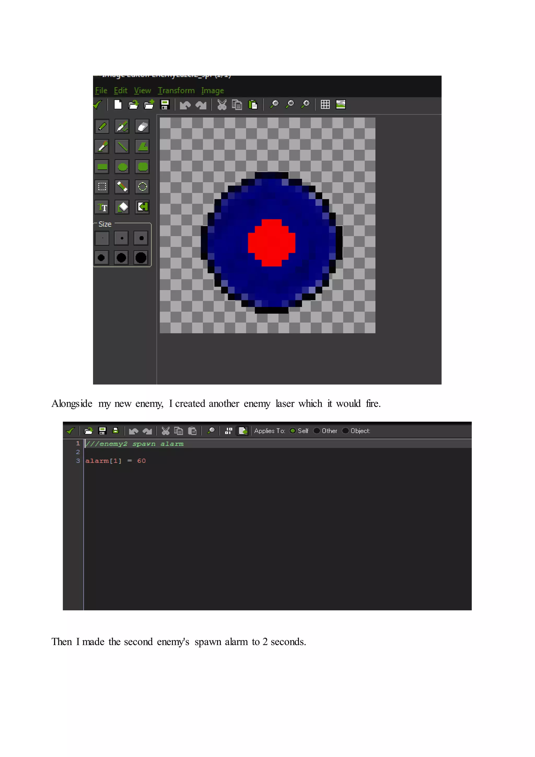Redo edit in code editor

pos(147,431)
